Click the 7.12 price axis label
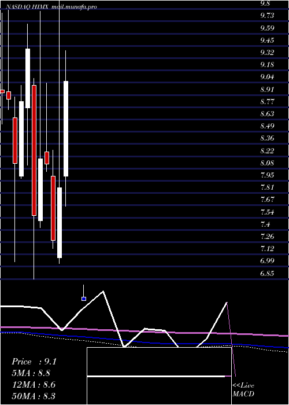This screenshot has height=405, width=289. (x=267, y=248)
